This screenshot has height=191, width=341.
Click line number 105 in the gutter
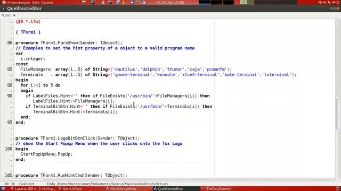click(9, 176)
